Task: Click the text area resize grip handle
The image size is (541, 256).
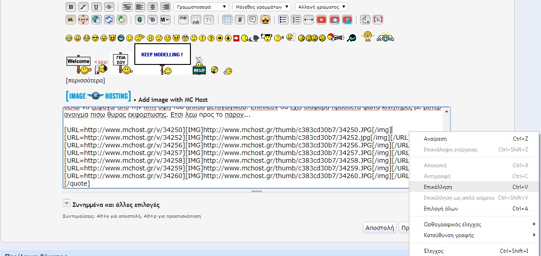Action: click(x=256, y=191)
